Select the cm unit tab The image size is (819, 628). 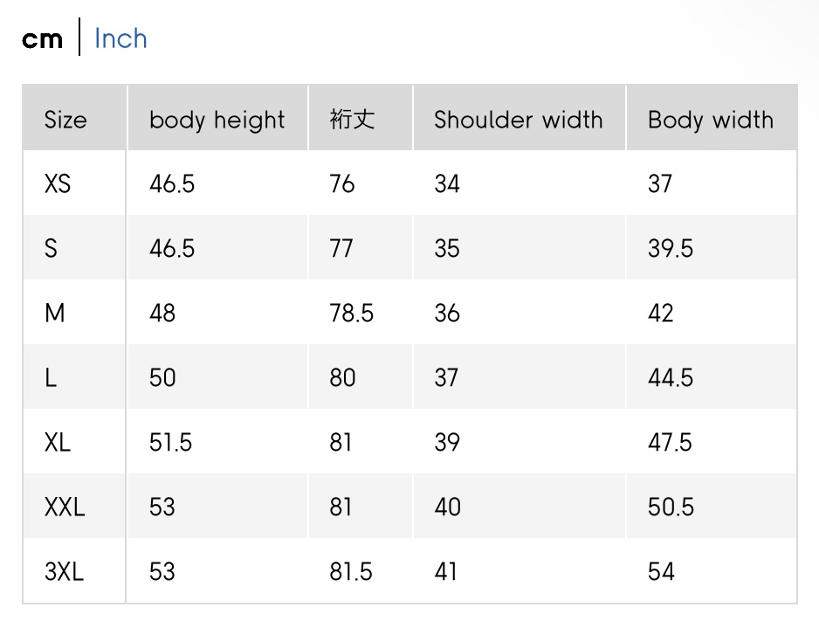[x=43, y=39]
